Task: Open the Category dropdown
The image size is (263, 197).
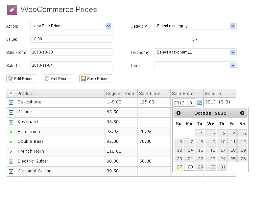Action: (x=196, y=26)
